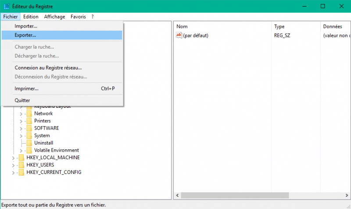
Task: Click the Volatile Environment folder icon
Action: [29, 150]
